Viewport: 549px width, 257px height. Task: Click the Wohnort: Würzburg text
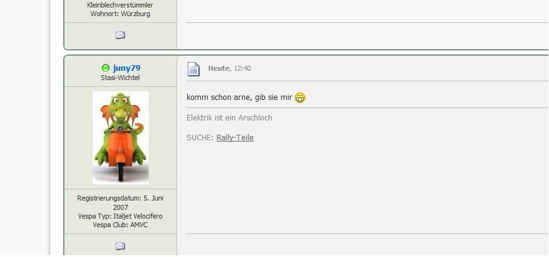pos(120,14)
